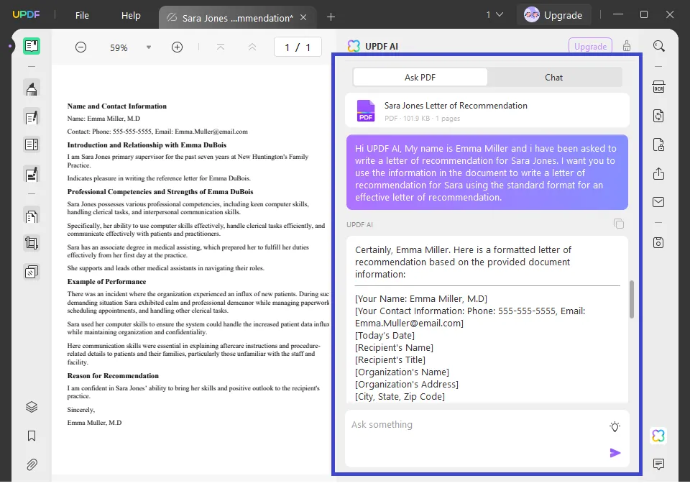The width and height of the screenshot is (690, 486).
Task: Open the Protect PDF lock tool
Action: point(659,145)
